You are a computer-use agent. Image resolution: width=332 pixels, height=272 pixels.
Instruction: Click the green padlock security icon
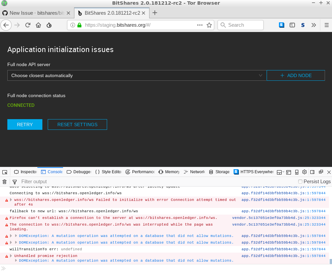click(x=79, y=25)
